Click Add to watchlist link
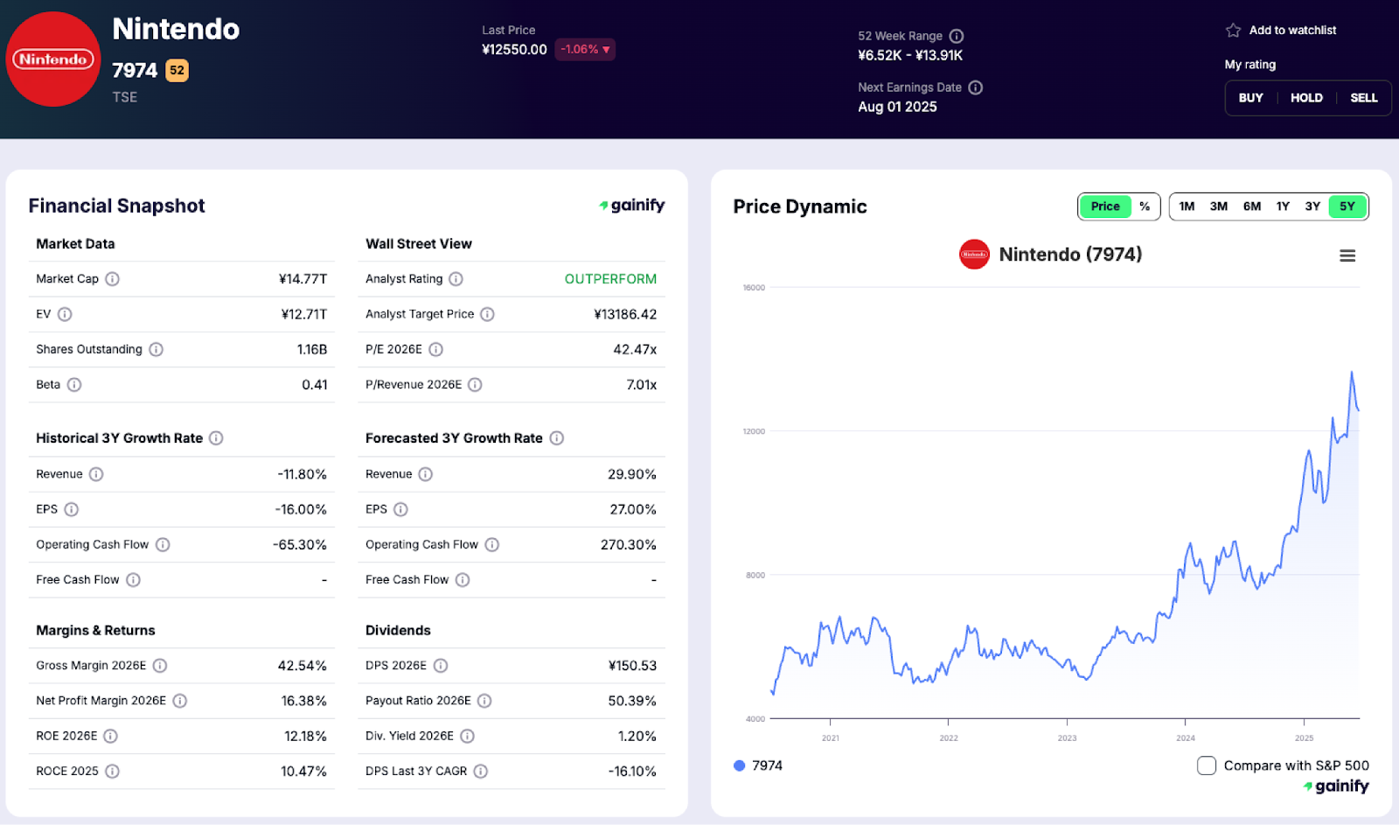1399x825 pixels. point(1292,30)
